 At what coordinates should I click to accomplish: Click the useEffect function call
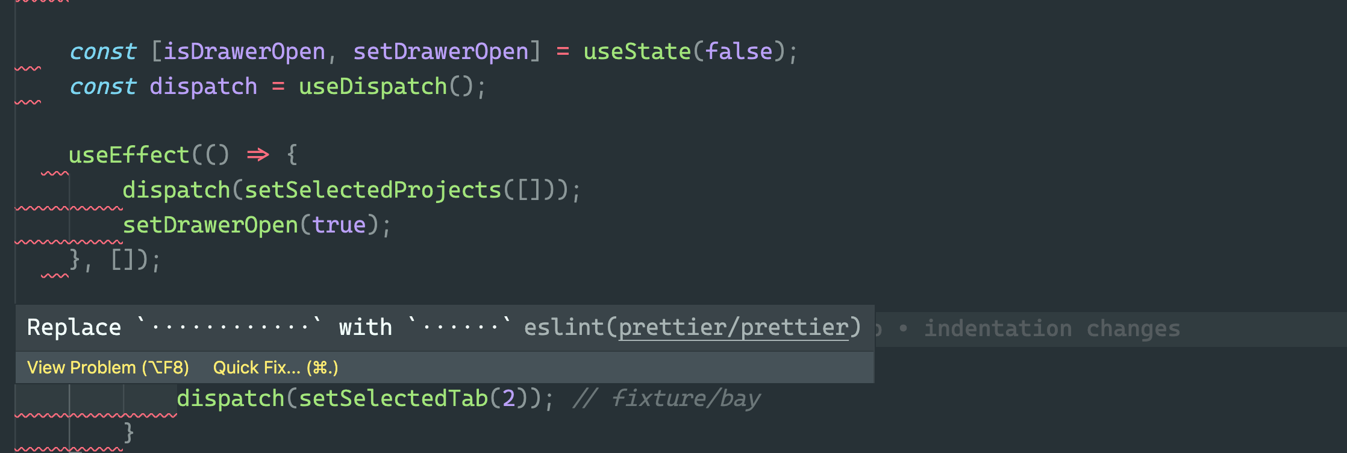[x=128, y=154]
